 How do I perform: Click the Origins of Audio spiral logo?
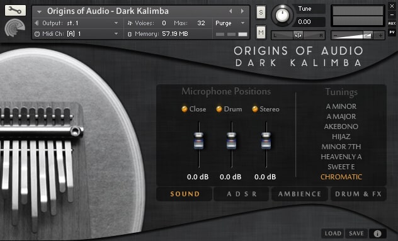pyautogui.click(x=15, y=28)
